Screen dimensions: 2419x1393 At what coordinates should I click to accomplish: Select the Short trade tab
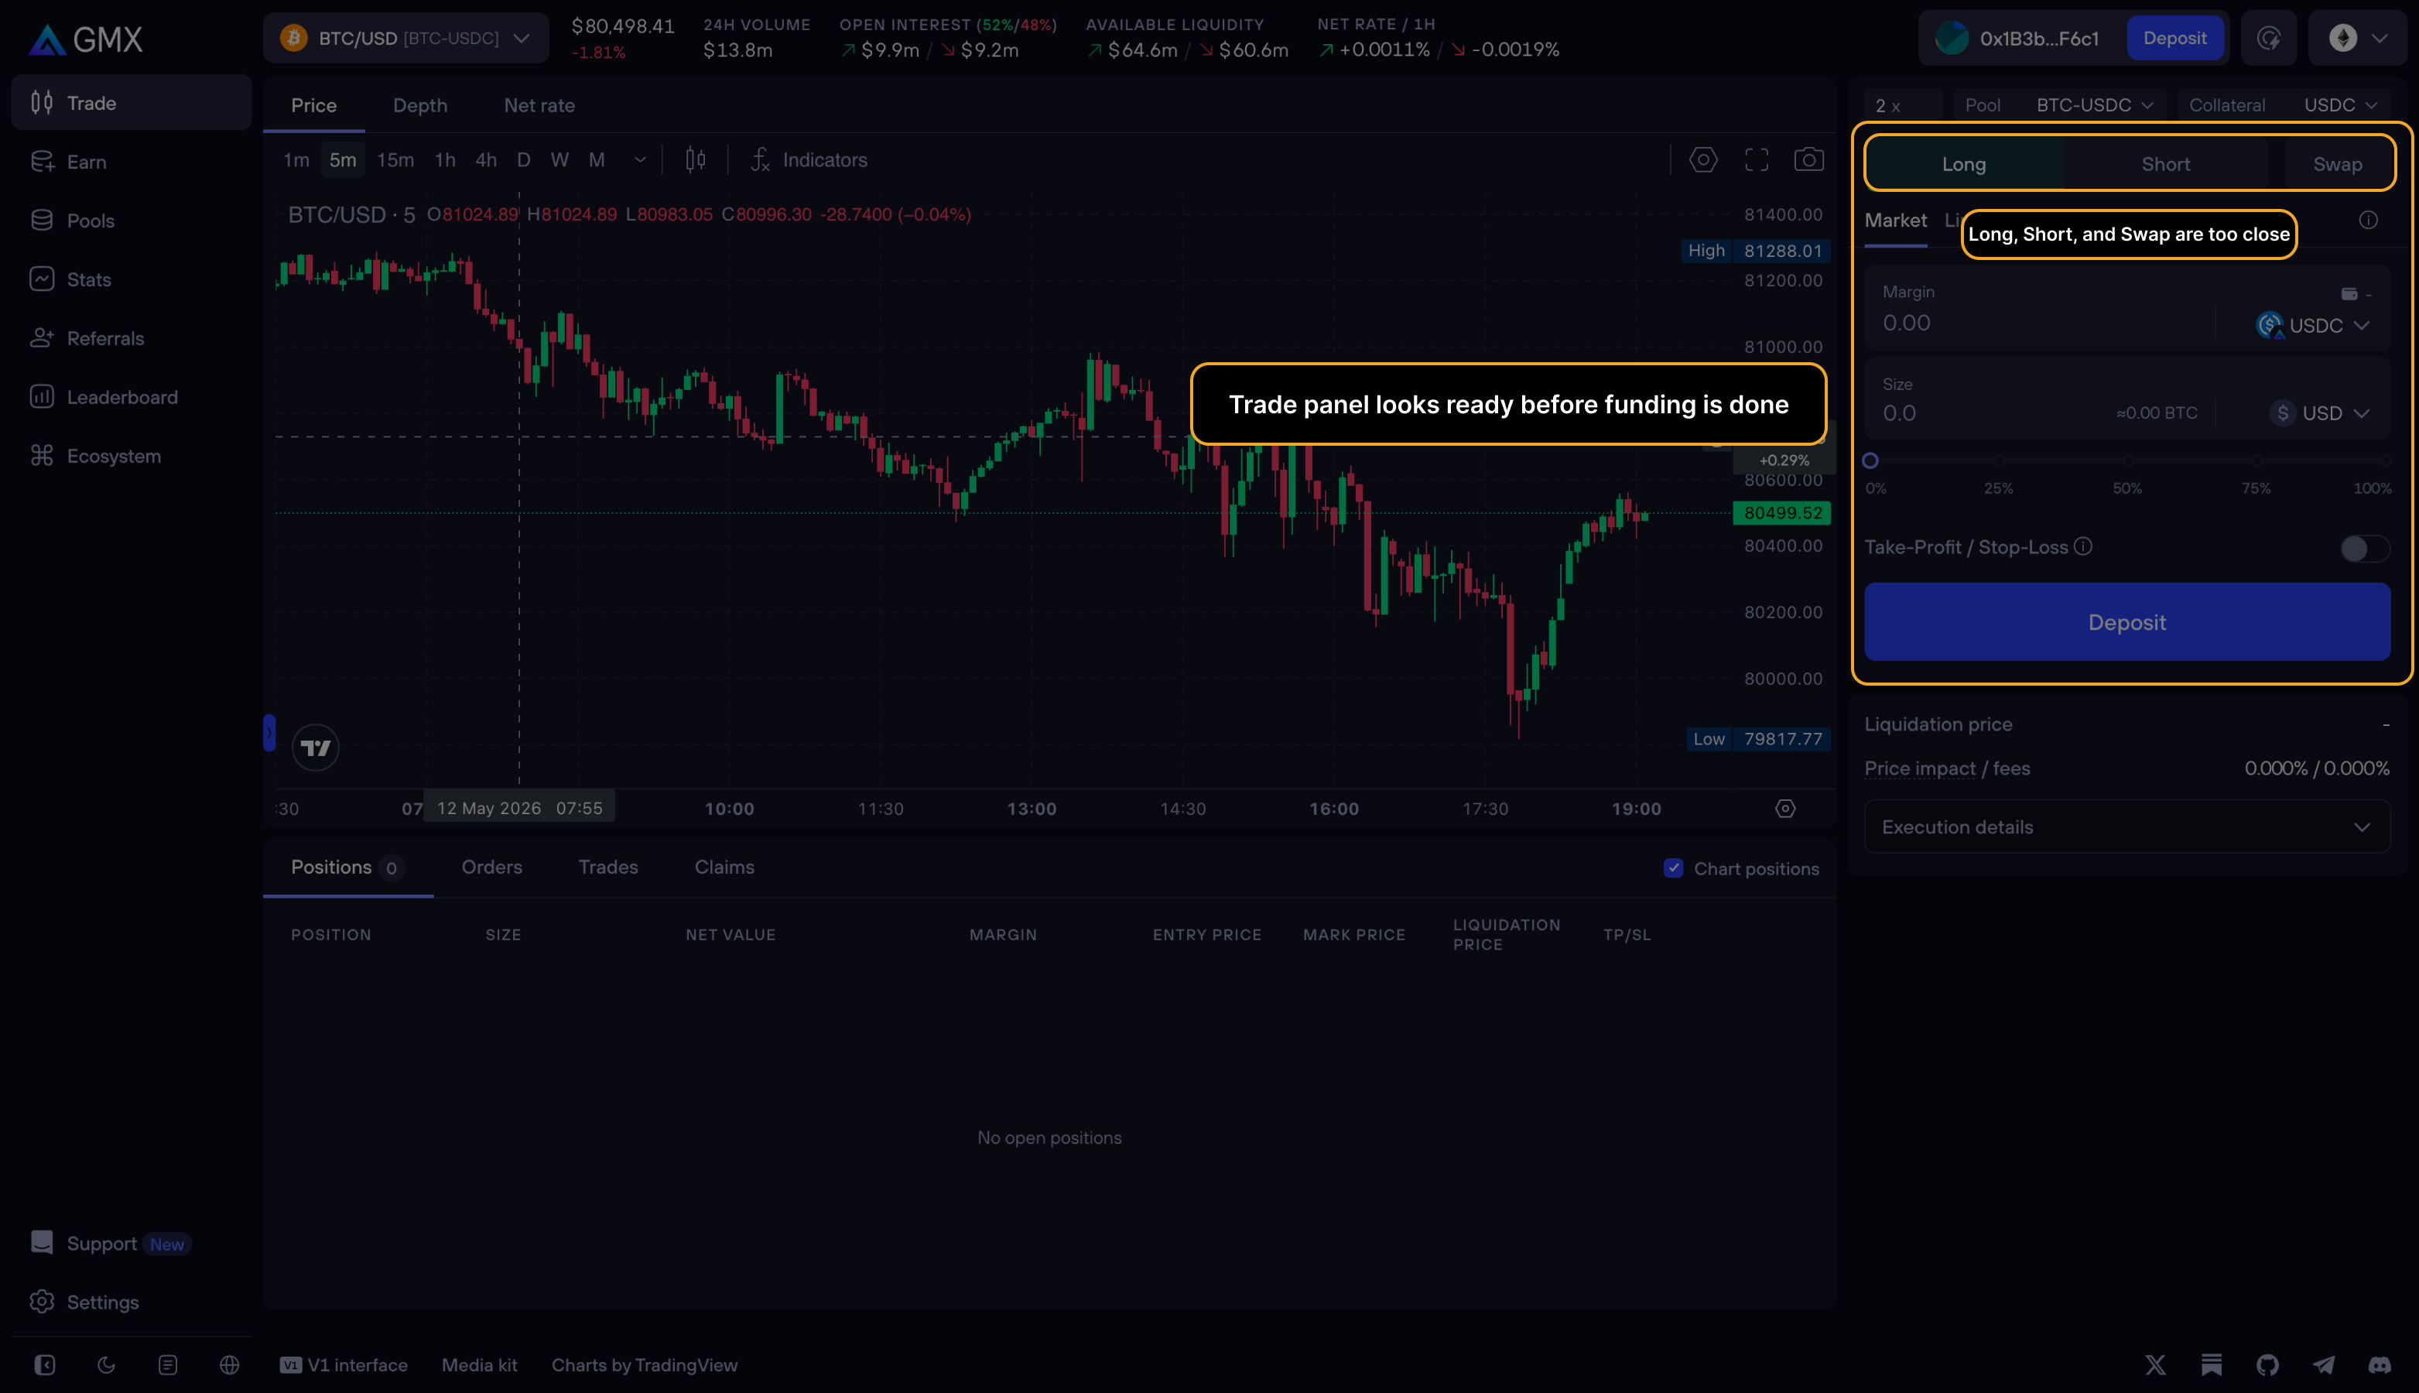2164,163
